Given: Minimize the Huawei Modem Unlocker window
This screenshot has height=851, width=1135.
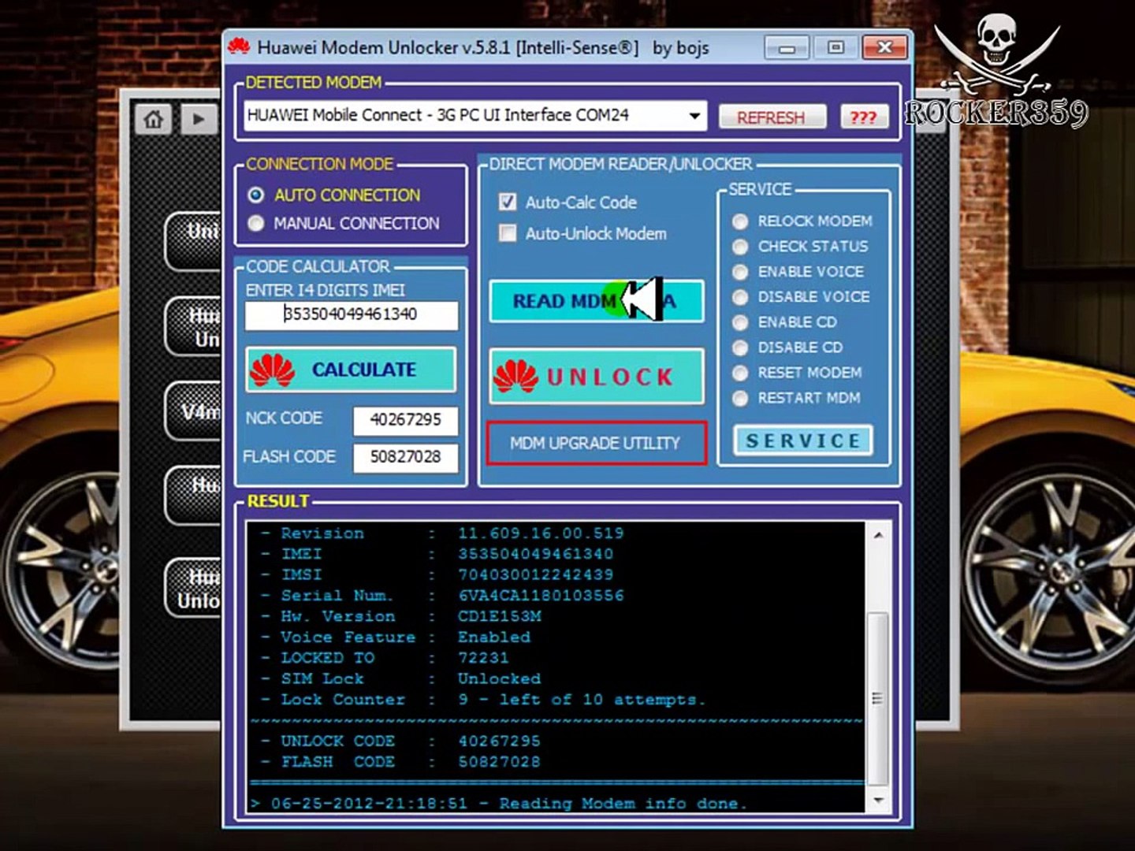Looking at the screenshot, I should click(787, 48).
